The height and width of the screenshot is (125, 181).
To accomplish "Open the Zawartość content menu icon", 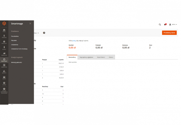I will point(4,66).
